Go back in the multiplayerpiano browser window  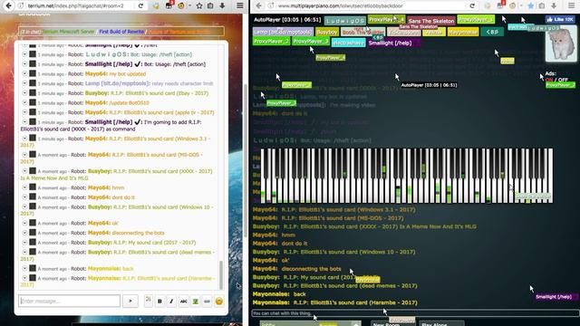(258, 6)
